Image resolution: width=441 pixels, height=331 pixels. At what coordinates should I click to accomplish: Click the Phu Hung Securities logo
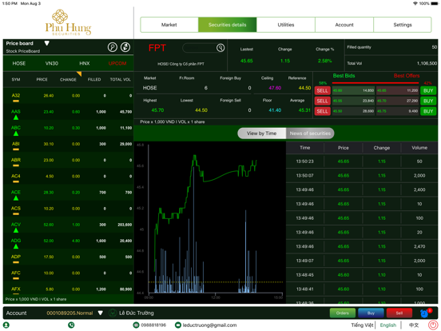(x=68, y=22)
